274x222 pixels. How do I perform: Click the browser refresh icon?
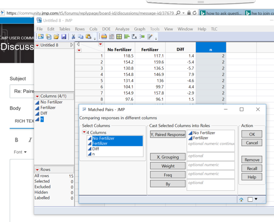[195, 13]
